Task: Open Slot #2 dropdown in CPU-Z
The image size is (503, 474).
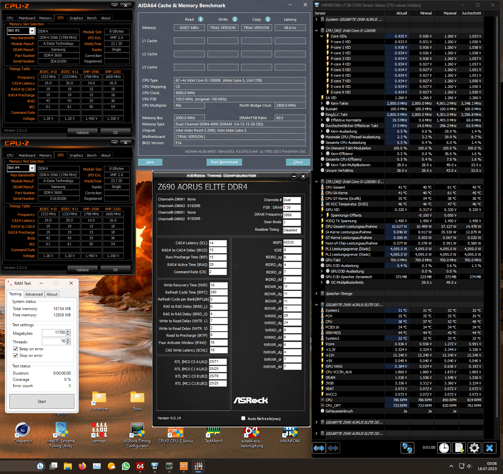Action: point(32,31)
